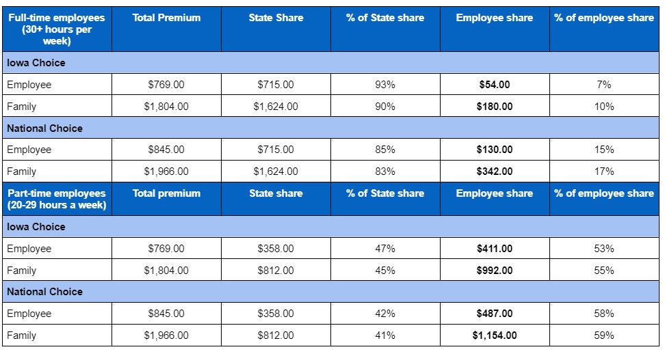
Task: Click the 10% employee share cell
Action: tap(603, 107)
